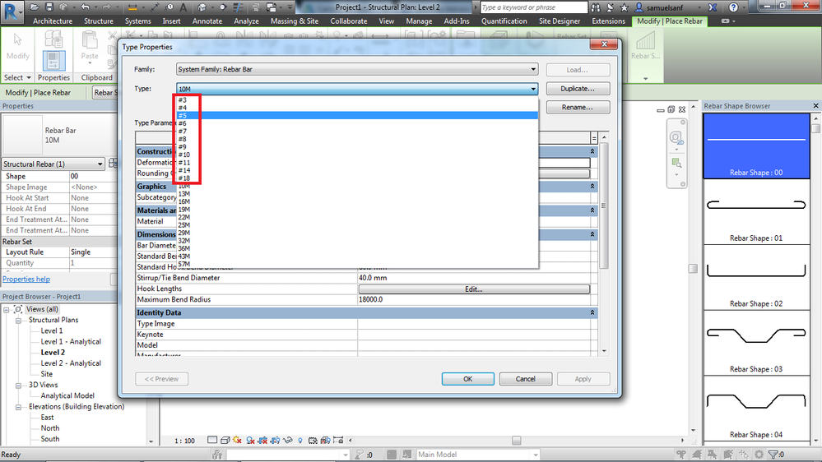Switch to the Quantification ribbon tab
The width and height of the screenshot is (822, 462).
(x=504, y=21)
